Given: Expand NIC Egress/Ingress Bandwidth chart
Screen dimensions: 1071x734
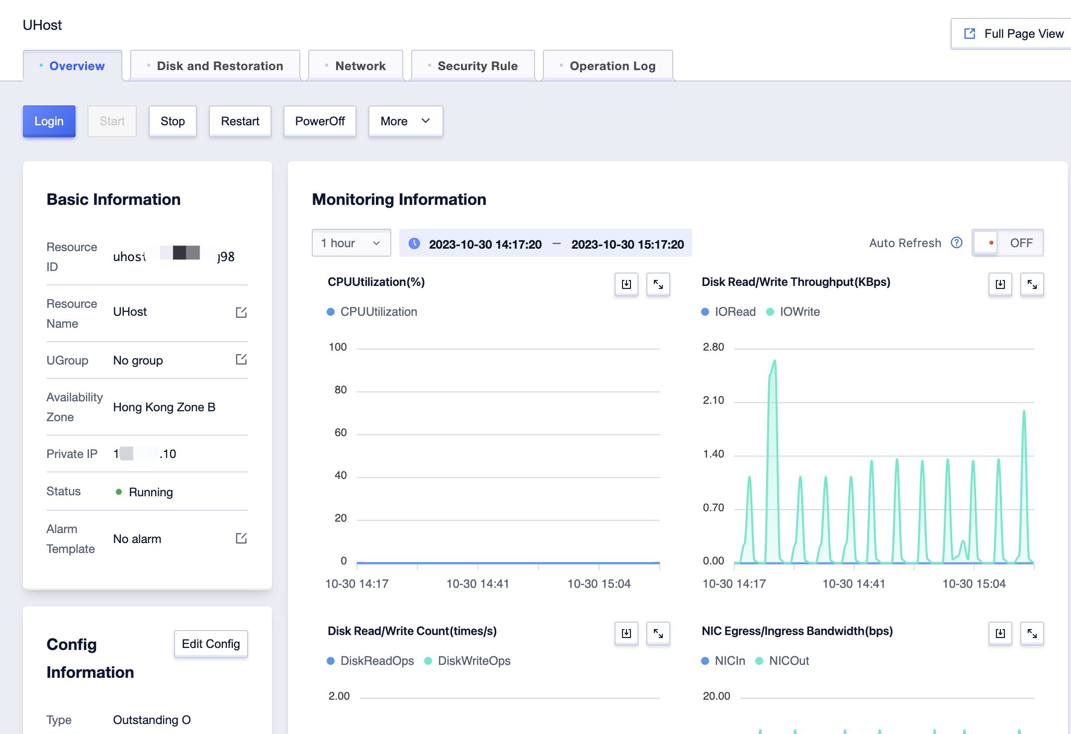Looking at the screenshot, I should tap(1032, 634).
